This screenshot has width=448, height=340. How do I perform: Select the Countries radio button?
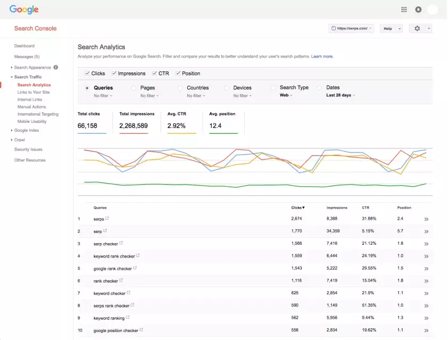[180, 88]
